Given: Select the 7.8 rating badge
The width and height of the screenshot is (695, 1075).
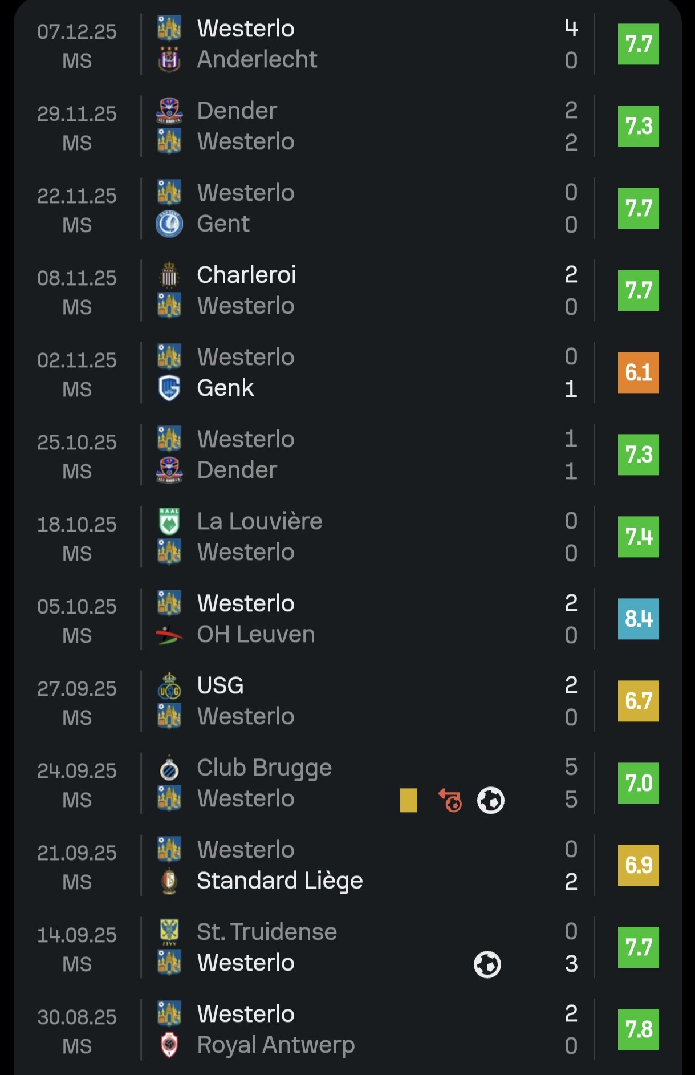Looking at the screenshot, I should tap(638, 1029).
